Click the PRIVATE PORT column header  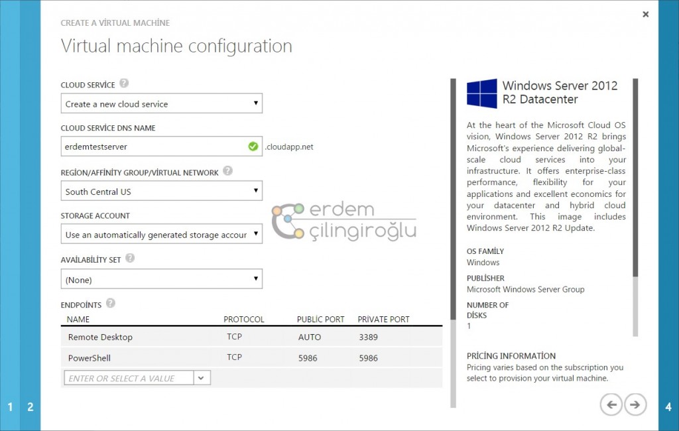click(383, 319)
